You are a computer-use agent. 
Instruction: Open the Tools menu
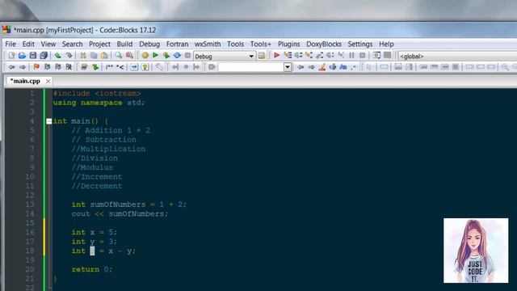(x=235, y=44)
